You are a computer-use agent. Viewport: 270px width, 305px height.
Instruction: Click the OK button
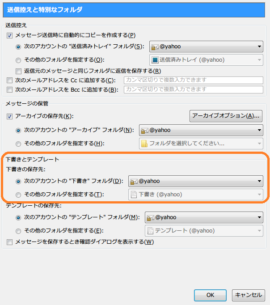(210, 295)
